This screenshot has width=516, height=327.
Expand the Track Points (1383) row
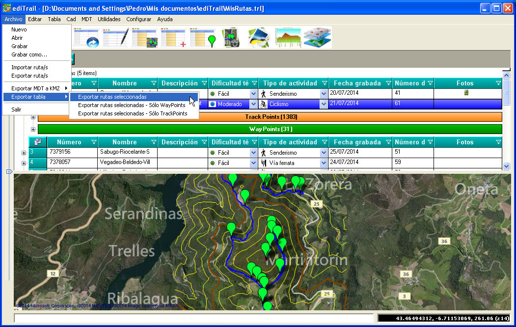[33, 117]
